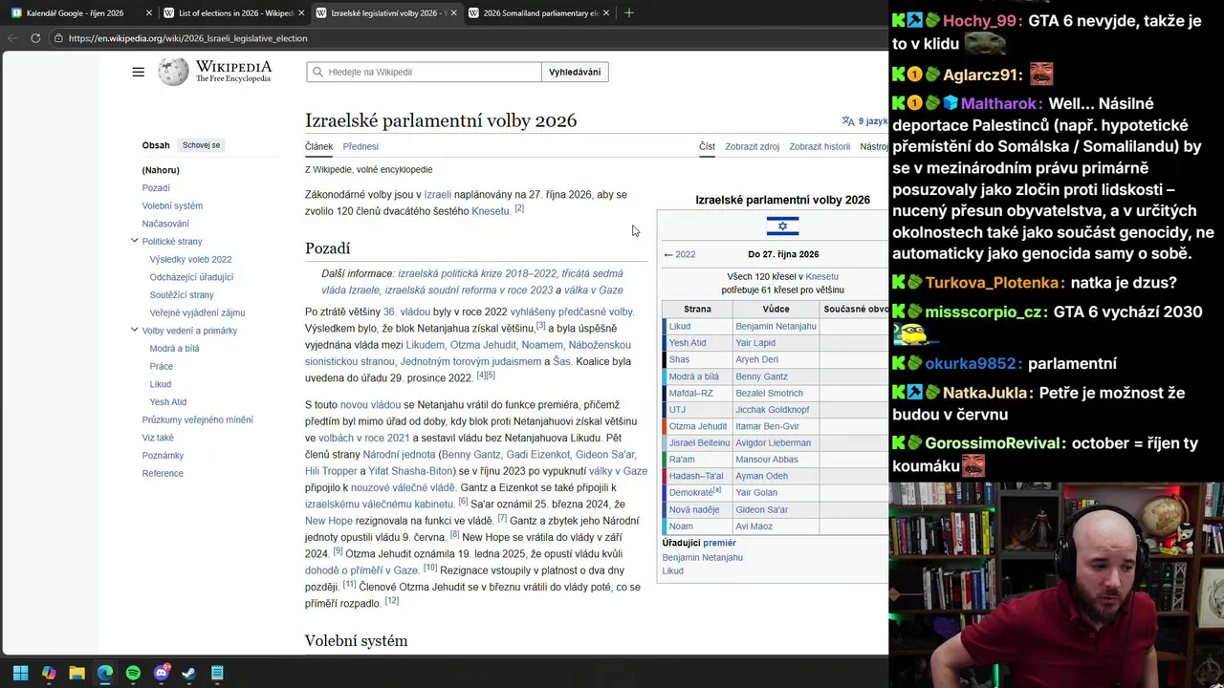Collapse the Volby vedení a primárky contents section

(x=134, y=330)
